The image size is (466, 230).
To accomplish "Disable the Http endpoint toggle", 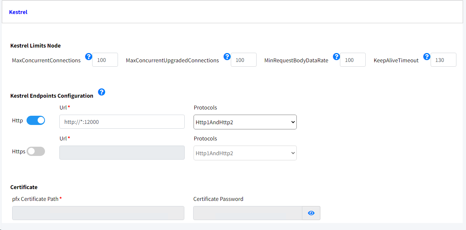I will 36,121.
